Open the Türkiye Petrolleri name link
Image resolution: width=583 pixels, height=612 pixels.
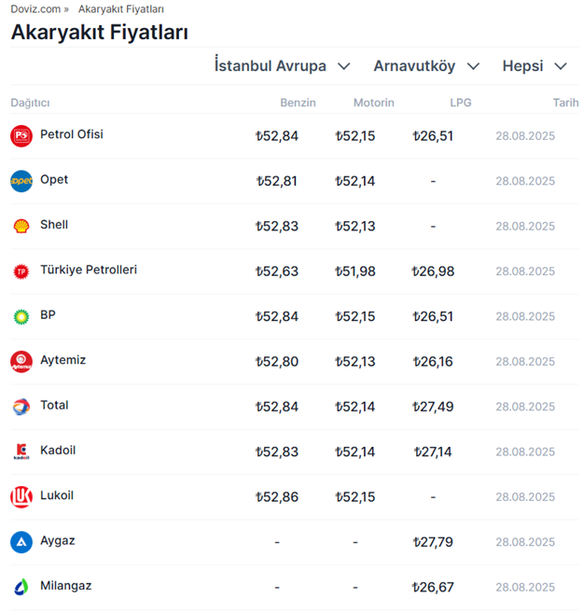click(x=89, y=270)
